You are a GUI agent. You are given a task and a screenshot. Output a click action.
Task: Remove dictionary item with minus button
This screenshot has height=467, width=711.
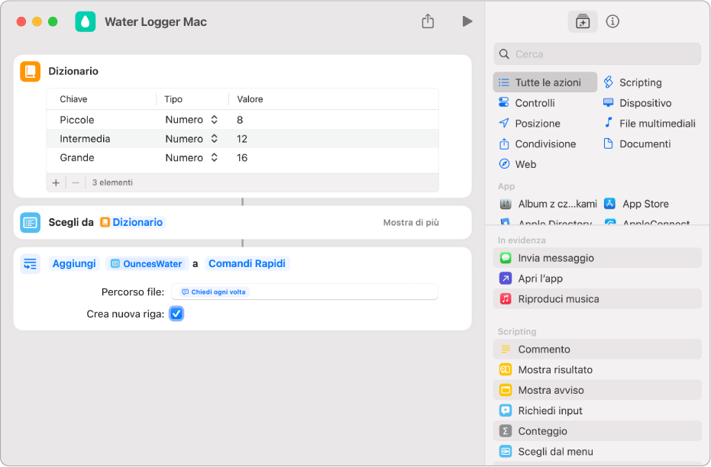tap(76, 182)
